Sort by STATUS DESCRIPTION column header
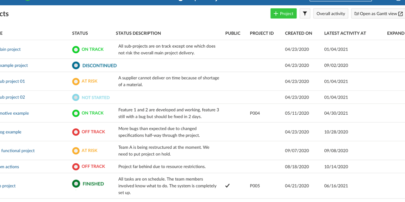Image resolution: width=405 pixels, height=202 pixels. coord(138,33)
